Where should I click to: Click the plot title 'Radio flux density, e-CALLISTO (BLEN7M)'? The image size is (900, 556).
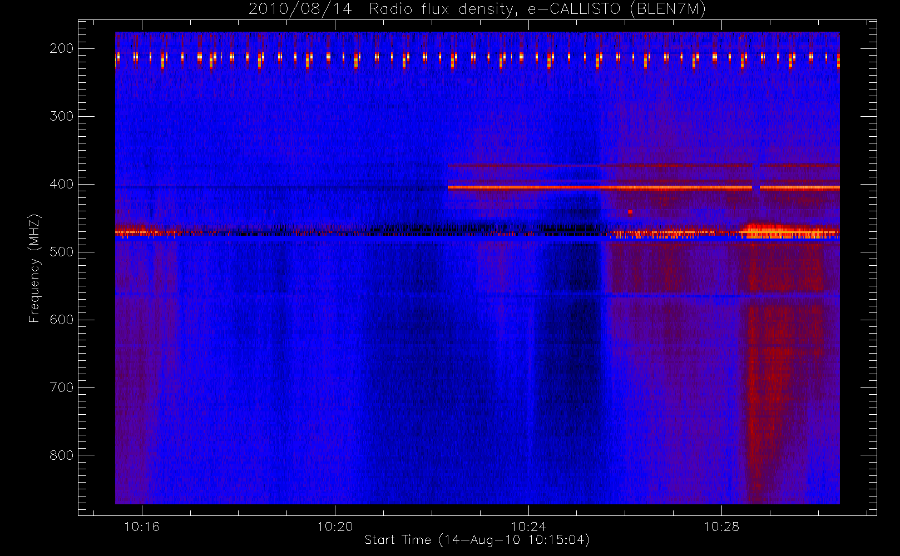point(537,9)
